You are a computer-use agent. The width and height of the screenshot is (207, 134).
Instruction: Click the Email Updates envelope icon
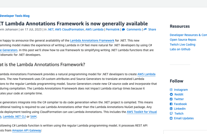click(x=171, y=118)
